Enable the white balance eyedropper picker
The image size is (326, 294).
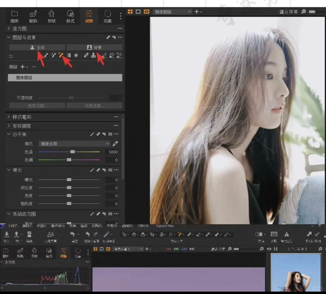(x=115, y=144)
